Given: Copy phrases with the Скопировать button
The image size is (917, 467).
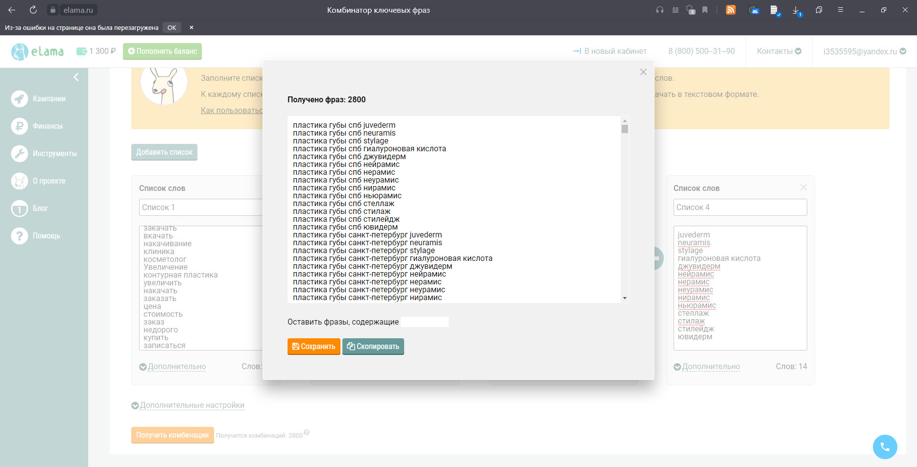Looking at the screenshot, I should tap(373, 347).
